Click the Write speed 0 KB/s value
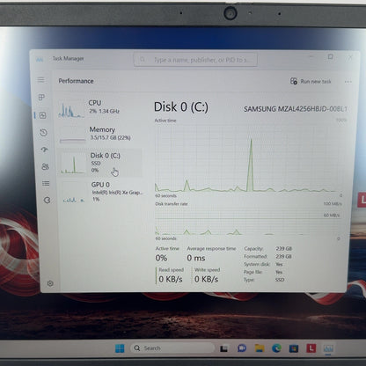This screenshot has height=366, width=366. tap(206, 279)
